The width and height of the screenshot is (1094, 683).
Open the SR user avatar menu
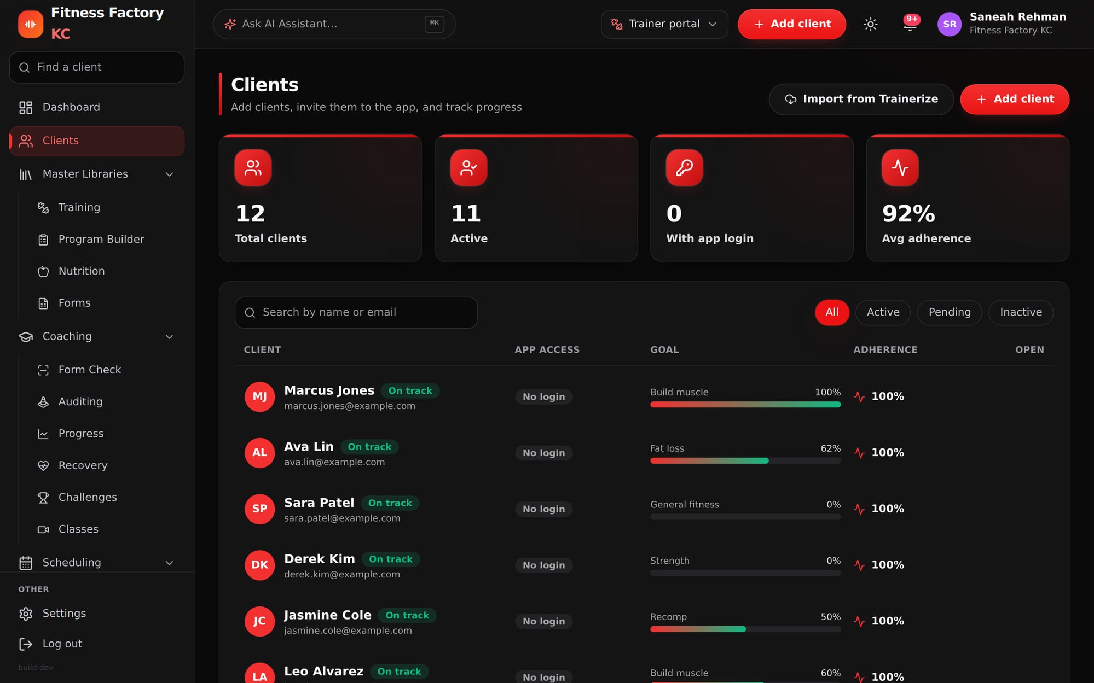click(950, 24)
